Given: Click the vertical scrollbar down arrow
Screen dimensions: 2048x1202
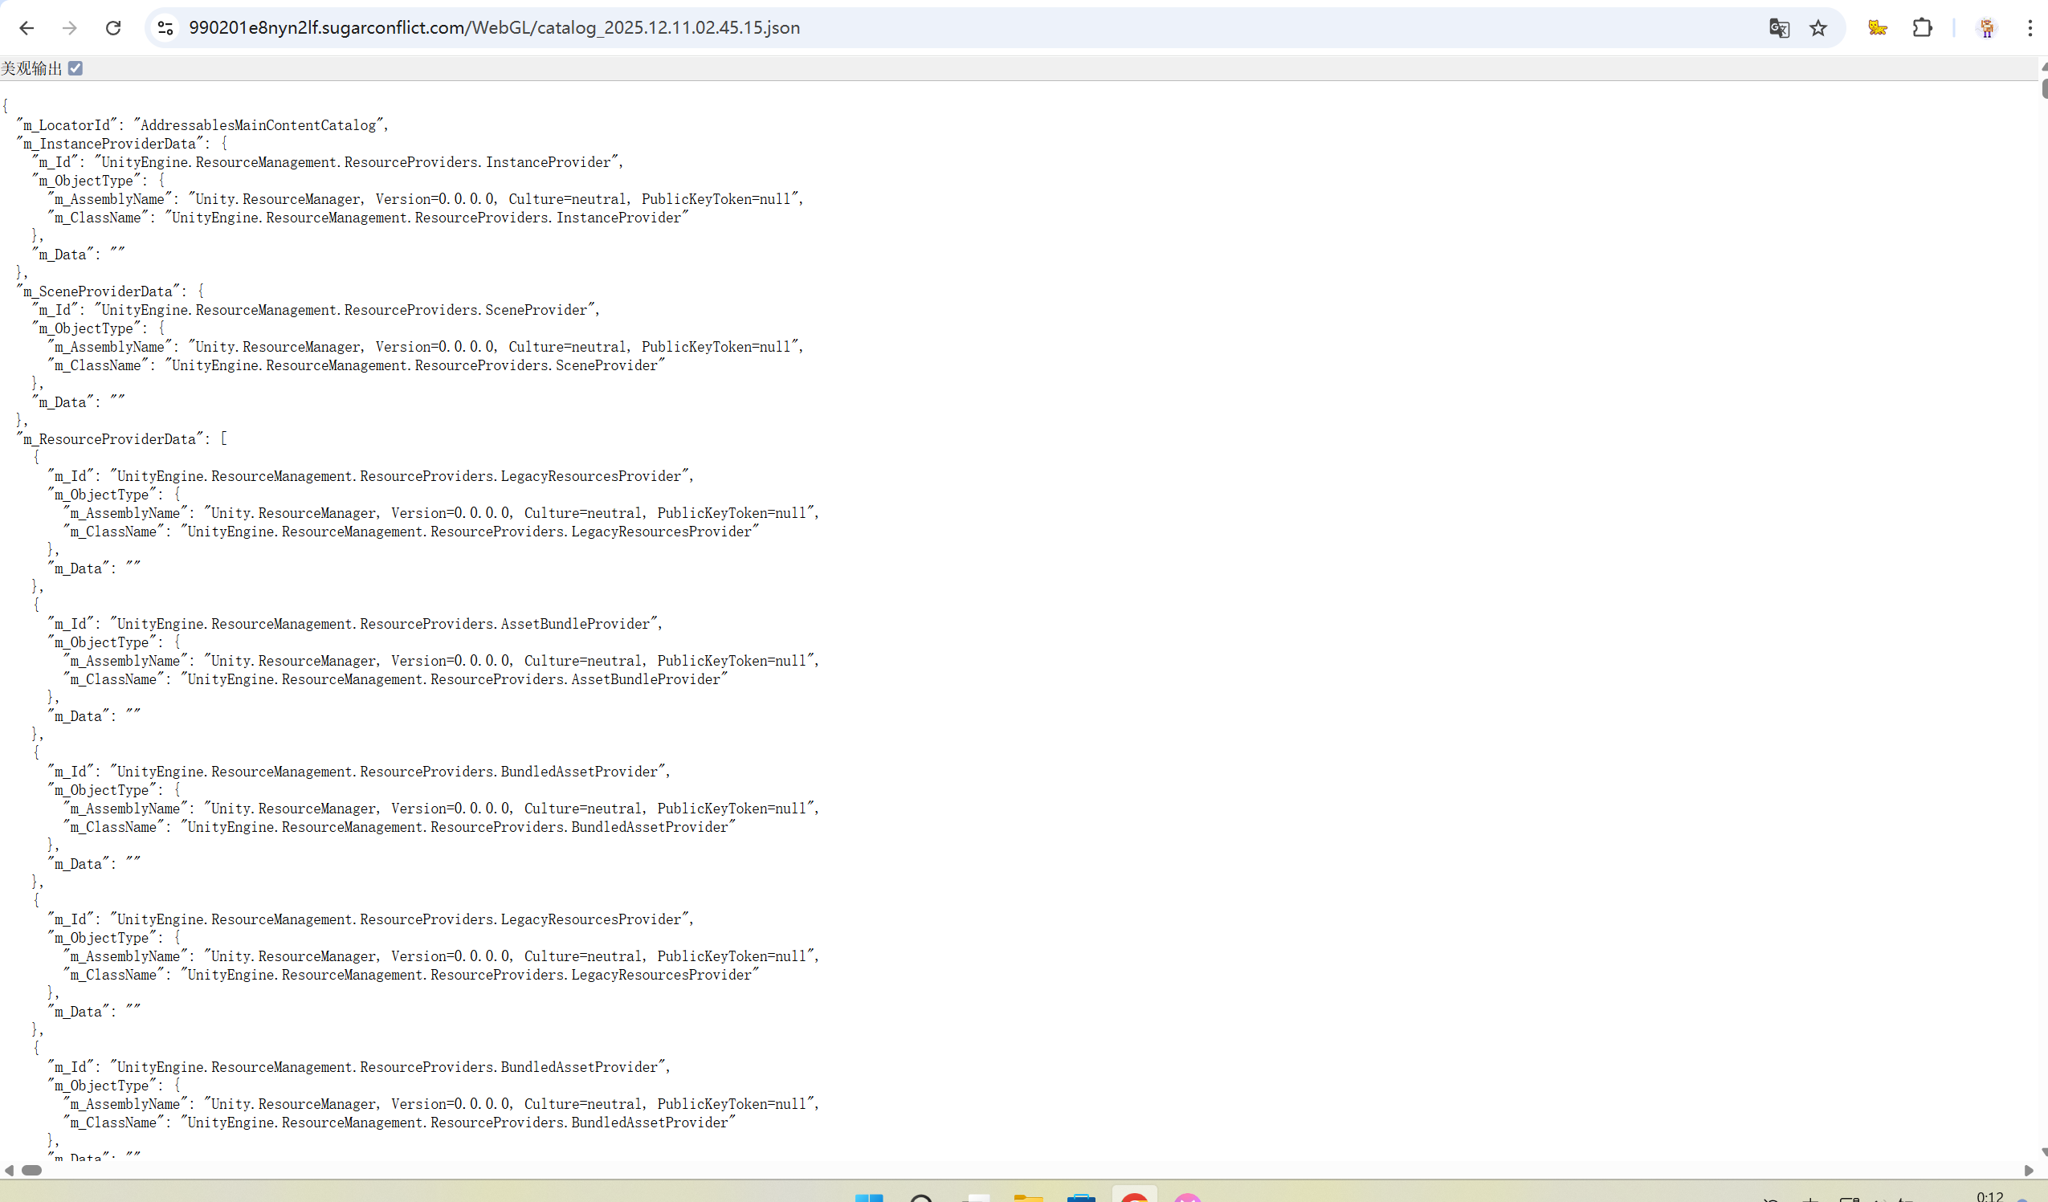Looking at the screenshot, I should pos(2044,1152).
